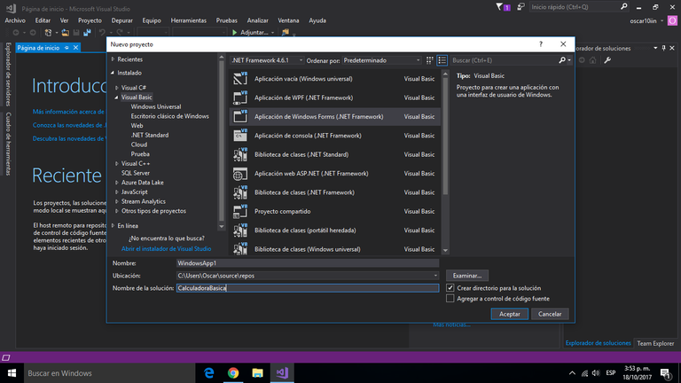The image size is (681, 383).
Task: Uncheck Crear directorio para la solución
Action: [450, 288]
